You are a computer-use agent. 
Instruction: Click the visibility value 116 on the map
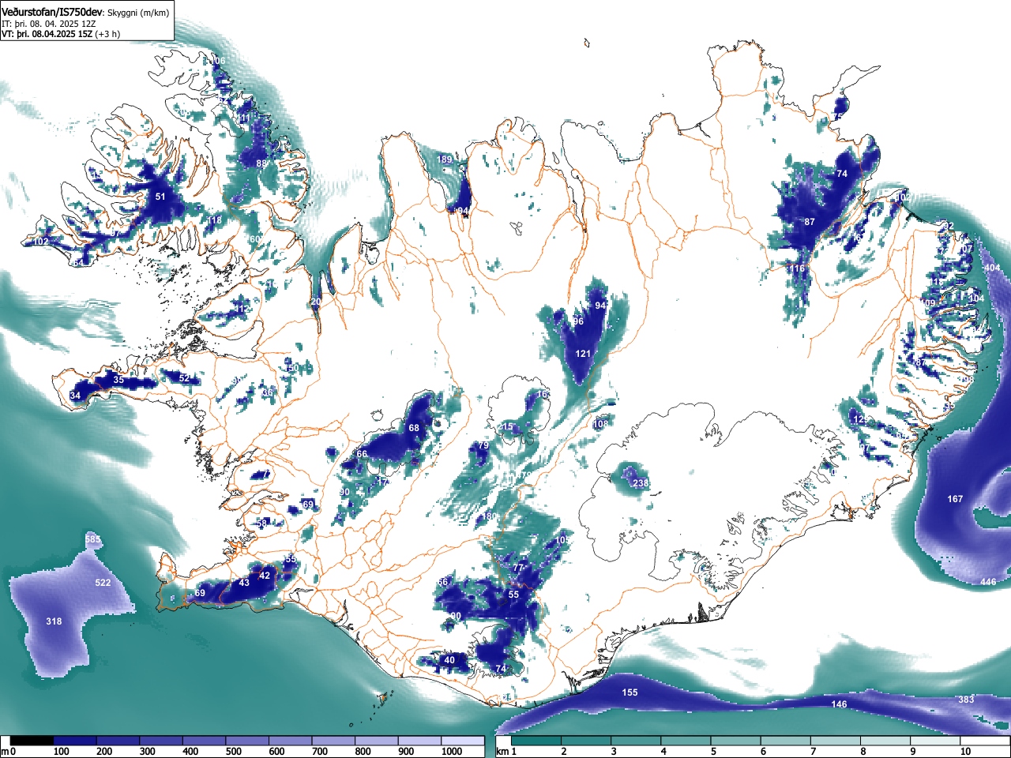tap(797, 269)
